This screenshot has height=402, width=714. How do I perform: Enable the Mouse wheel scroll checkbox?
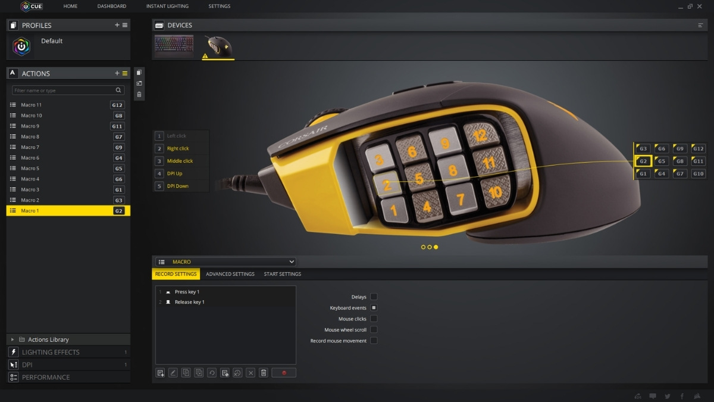(x=374, y=329)
